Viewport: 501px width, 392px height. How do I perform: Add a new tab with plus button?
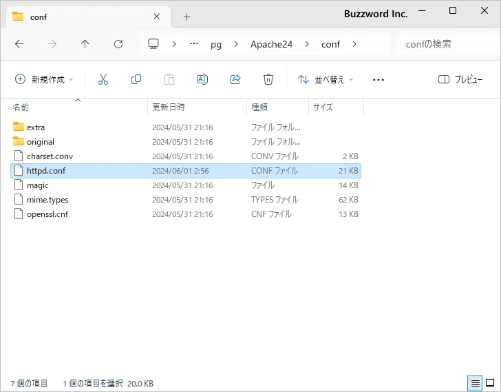click(x=186, y=17)
